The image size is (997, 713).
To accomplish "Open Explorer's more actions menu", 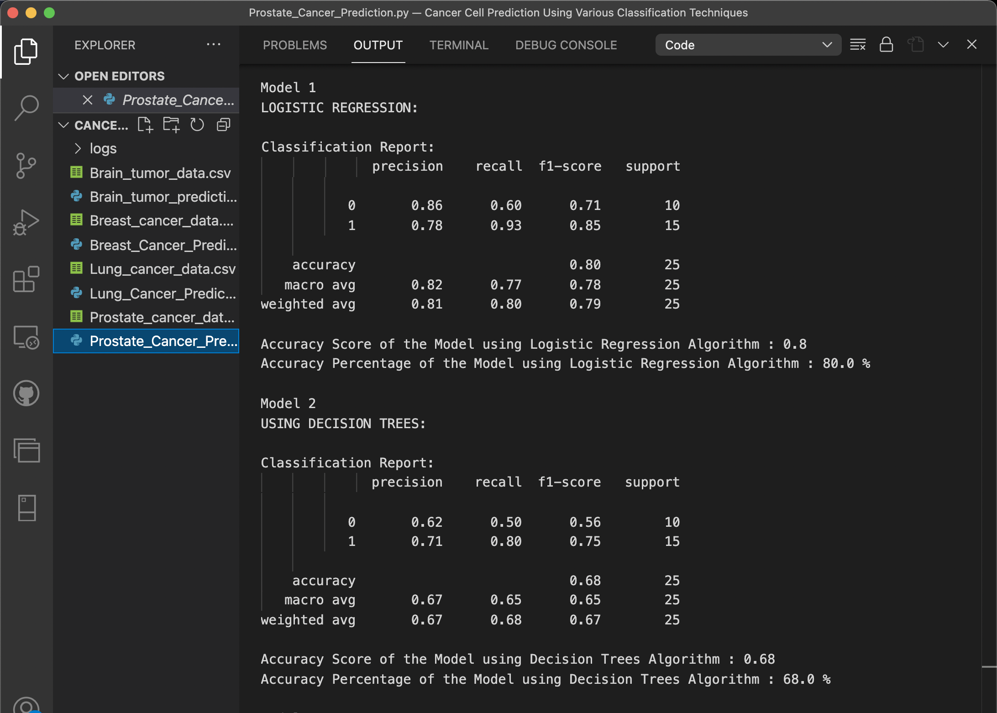I will tap(214, 44).
